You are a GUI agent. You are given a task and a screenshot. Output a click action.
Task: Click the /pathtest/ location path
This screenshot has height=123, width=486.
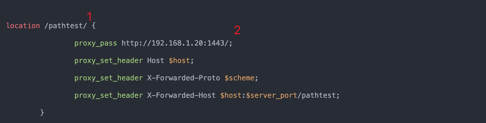pyautogui.click(x=66, y=26)
